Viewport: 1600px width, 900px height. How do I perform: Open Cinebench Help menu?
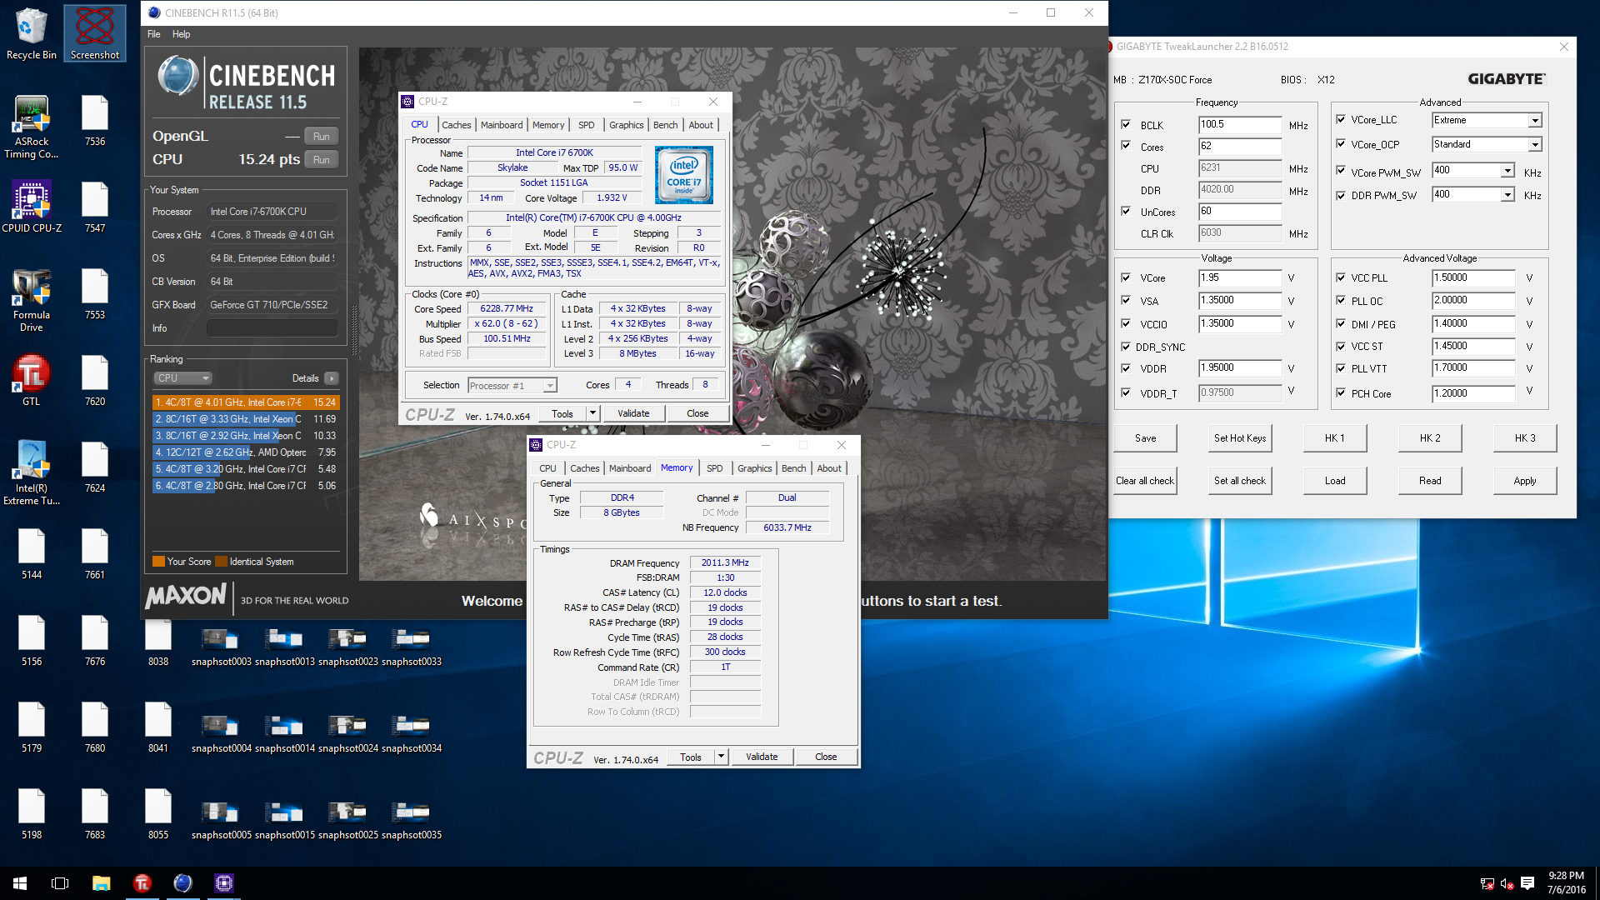coord(181,34)
